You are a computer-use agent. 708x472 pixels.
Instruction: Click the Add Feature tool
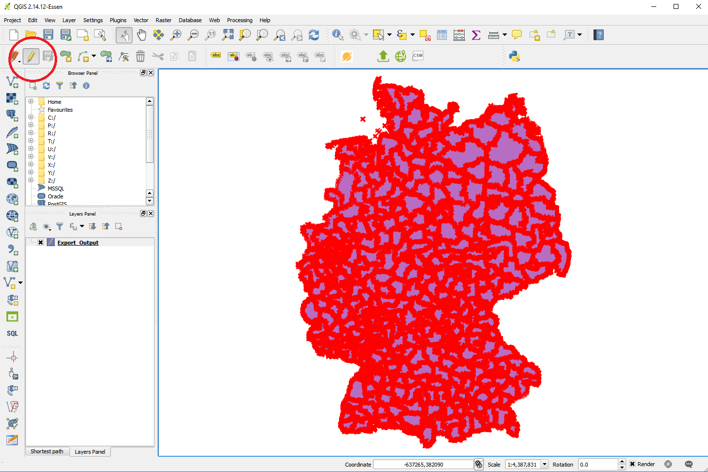click(66, 56)
